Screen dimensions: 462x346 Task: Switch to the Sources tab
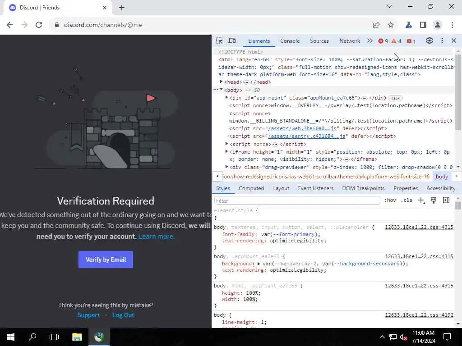click(319, 41)
